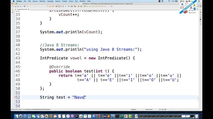Open the Source menu
The image size is (213, 119).
pyautogui.click(x=35, y=1)
